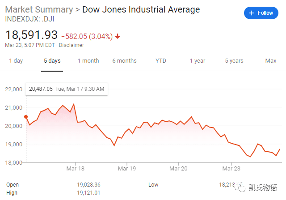This screenshot has width=286, height=200.
Task: Click the Mar 18 axis label
Action: (76, 168)
